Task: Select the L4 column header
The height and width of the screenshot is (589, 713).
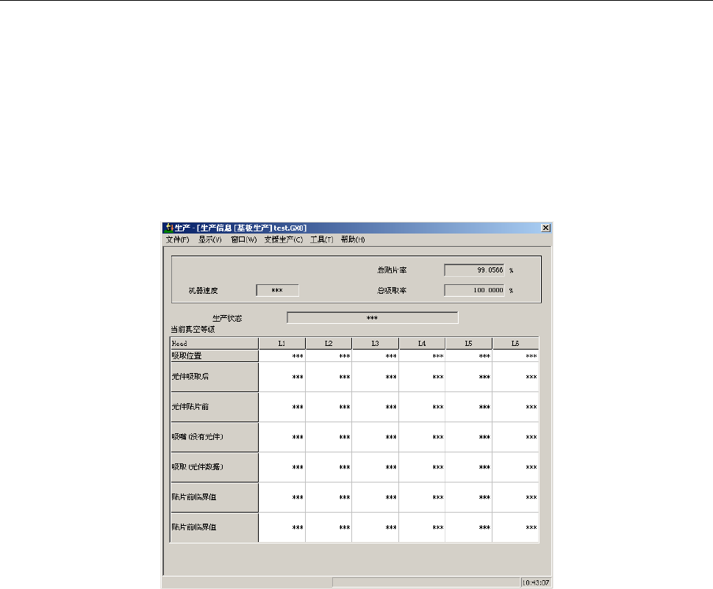Action: tap(422, 343)
